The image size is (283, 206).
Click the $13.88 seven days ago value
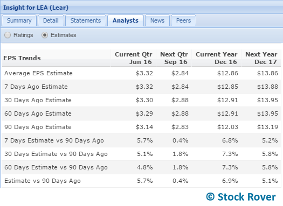pos(267,87)
